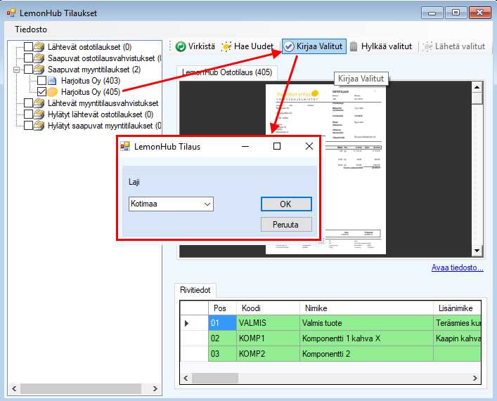Click the Rivitiedot grid scroll left arrow
497x401 pixels.
[x=186, y=378]
